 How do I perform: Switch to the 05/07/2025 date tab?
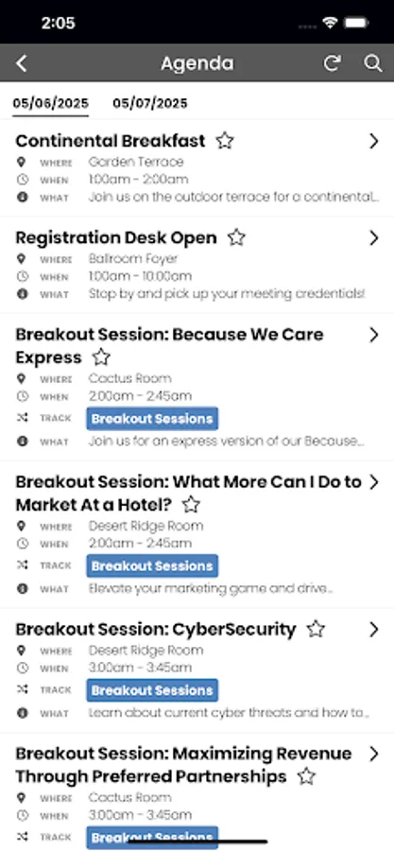click(150, 103)
